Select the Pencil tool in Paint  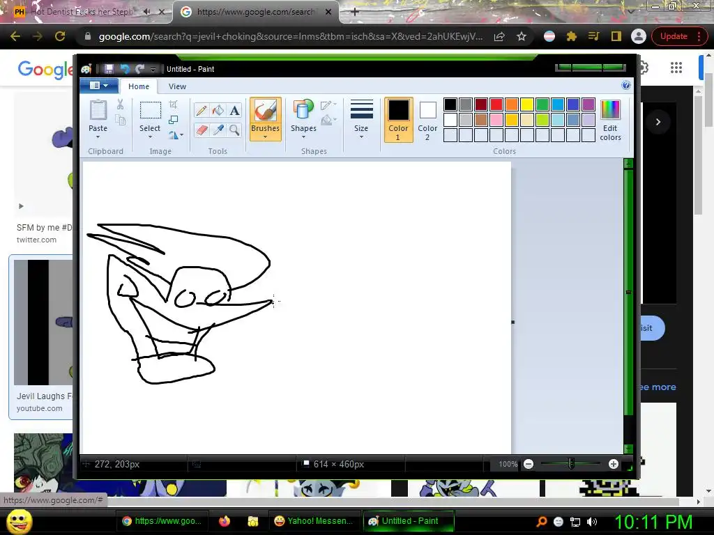[x=202, y=111]
